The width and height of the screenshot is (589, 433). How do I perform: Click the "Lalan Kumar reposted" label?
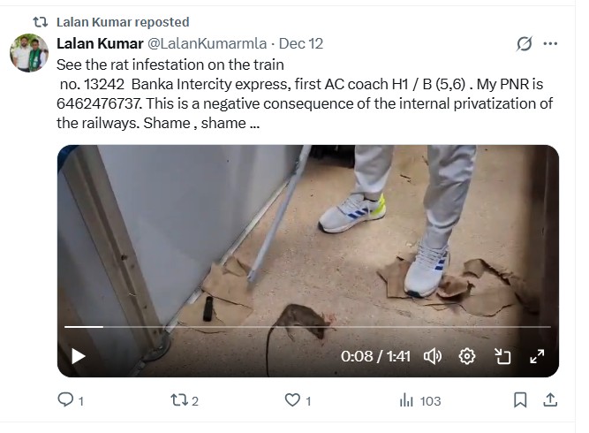(x=122, y=21)
